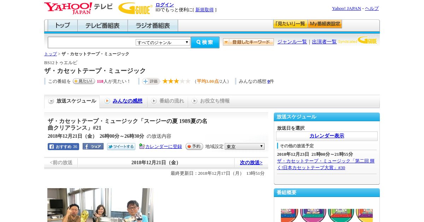
Task: Open the 「見たい!」一覧 button
Action: 290,24
